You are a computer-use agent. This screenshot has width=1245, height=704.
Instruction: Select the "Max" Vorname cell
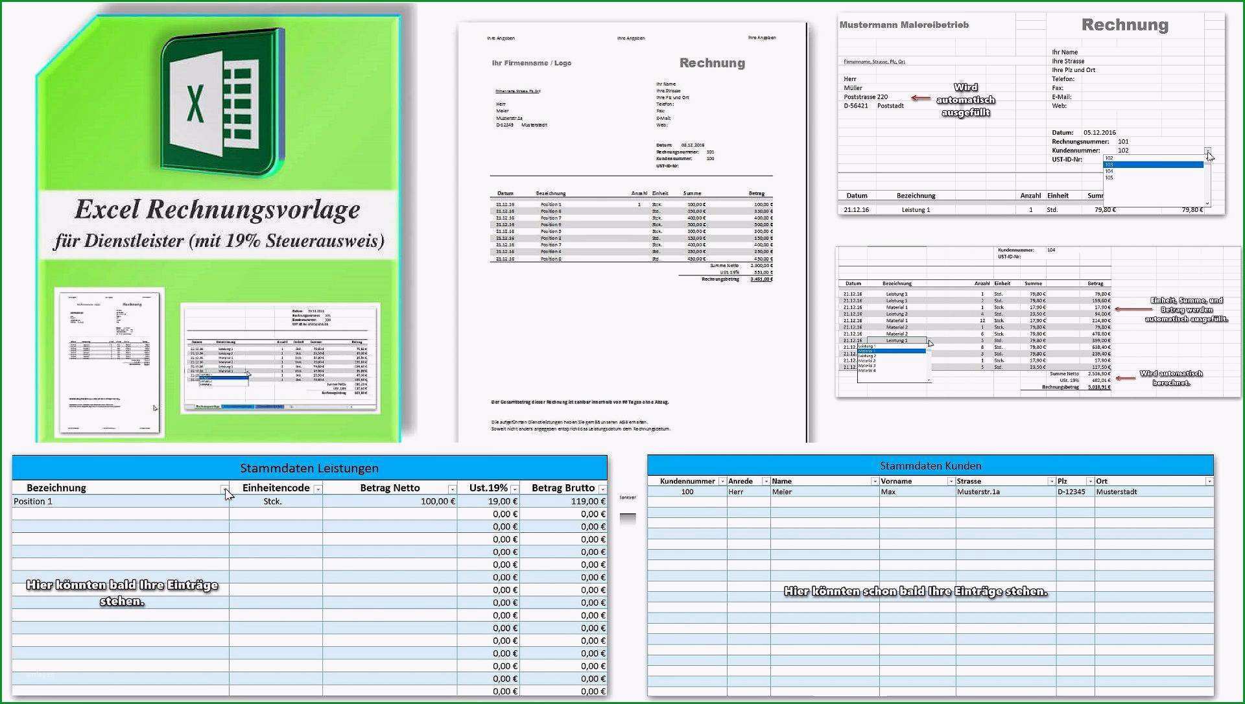[918, 492]
